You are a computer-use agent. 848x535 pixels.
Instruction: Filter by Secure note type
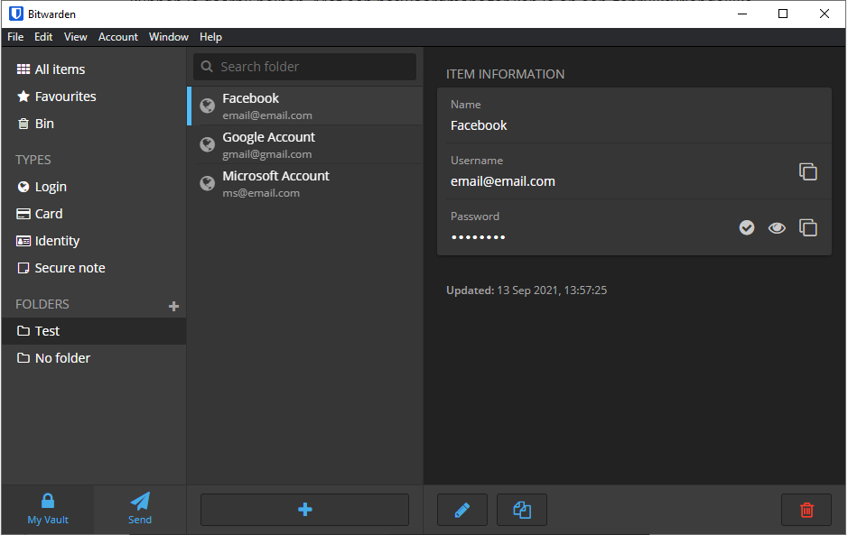(x=61, y=267)
